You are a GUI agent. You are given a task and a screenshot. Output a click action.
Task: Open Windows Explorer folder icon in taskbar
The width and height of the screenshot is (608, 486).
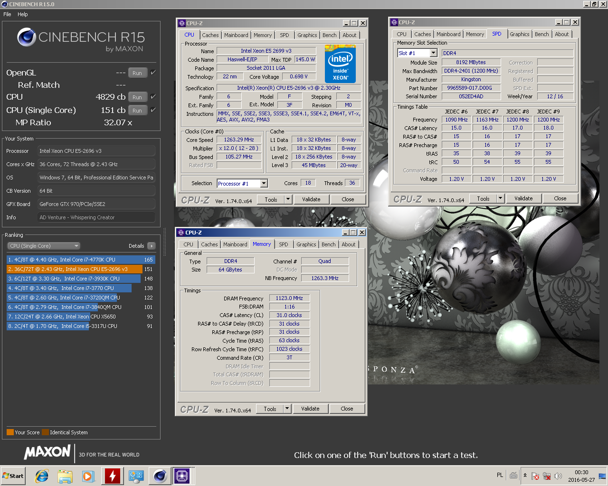click(65, 476)
